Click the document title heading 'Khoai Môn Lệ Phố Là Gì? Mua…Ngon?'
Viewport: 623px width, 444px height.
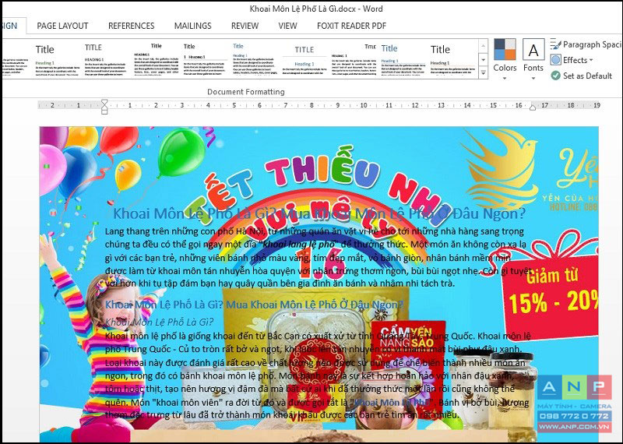319,213
